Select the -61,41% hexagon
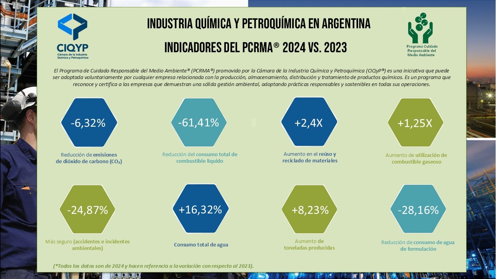The width and height of the screenshot is (496, 279). [x=199, y=123]
